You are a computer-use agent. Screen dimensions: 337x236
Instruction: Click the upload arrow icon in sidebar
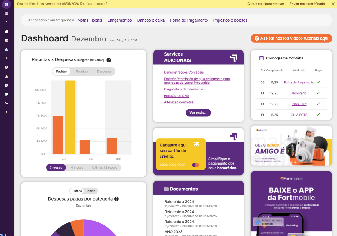coord(6,112)
